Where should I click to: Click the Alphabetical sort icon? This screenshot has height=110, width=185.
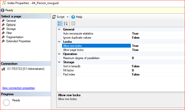(65, 24)
